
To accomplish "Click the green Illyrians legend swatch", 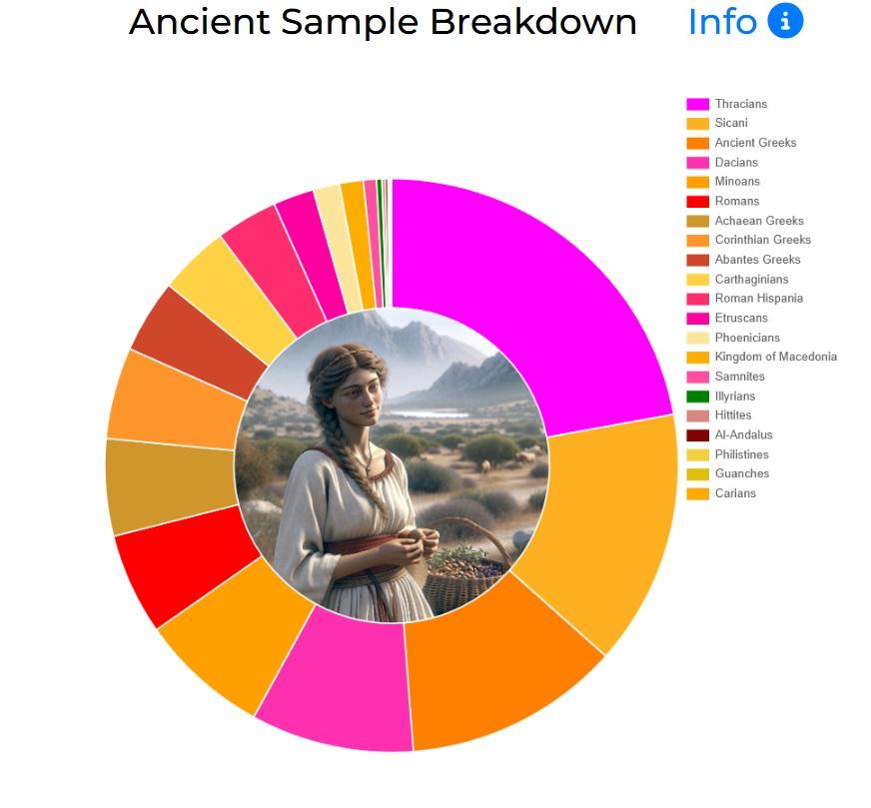I will click(x=697, y=397).
